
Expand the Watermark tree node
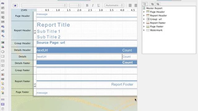coord(144,30)
